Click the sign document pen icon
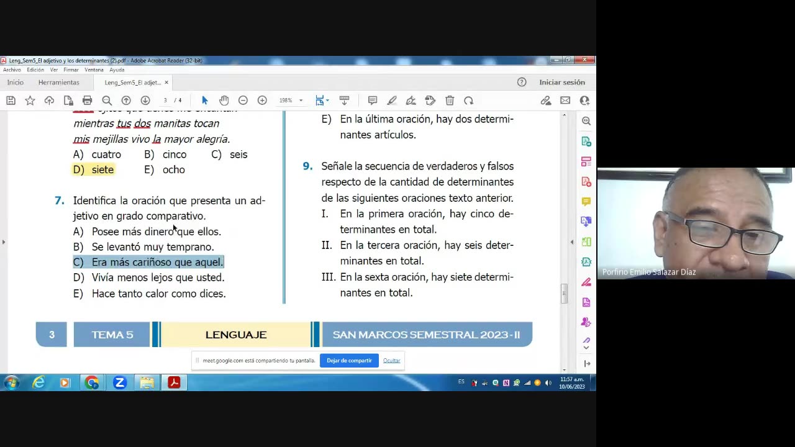The height and width of the screenshot is (447, 795). pyautogui.click(x=411, y=101)
